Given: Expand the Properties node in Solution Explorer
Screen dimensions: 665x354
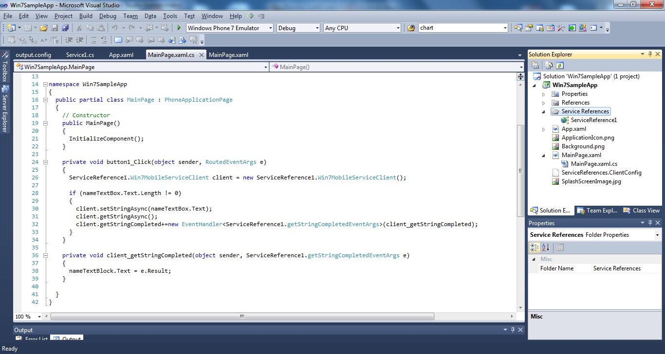Looking at the screenshot, I should pos(544,94).
